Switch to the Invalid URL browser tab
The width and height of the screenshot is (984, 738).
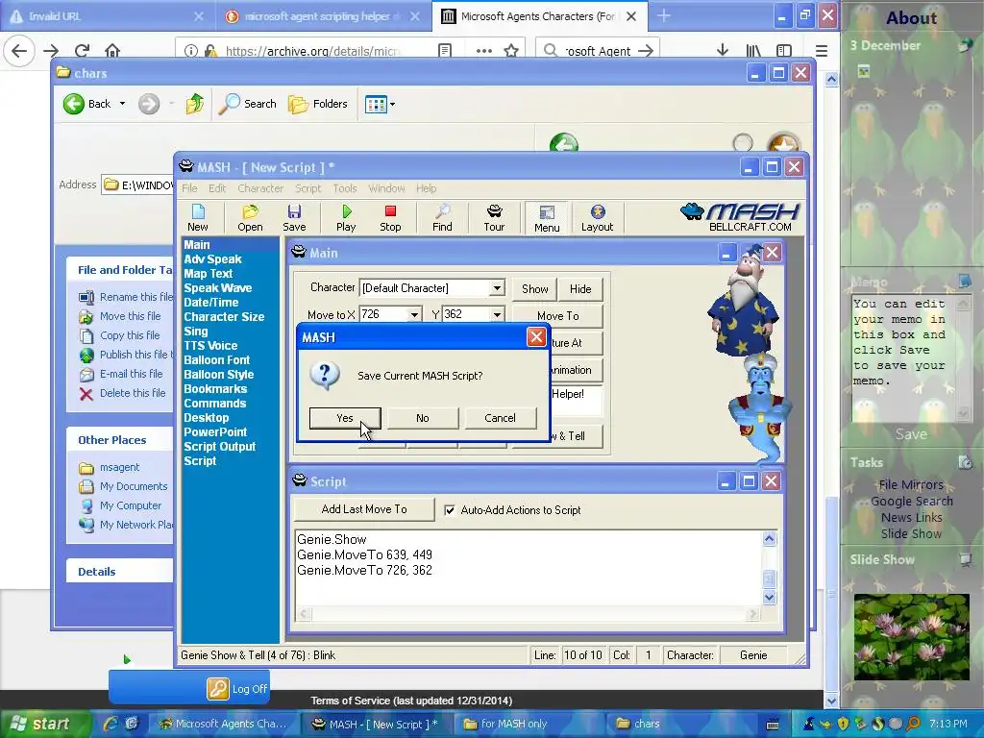coord(107,16)
